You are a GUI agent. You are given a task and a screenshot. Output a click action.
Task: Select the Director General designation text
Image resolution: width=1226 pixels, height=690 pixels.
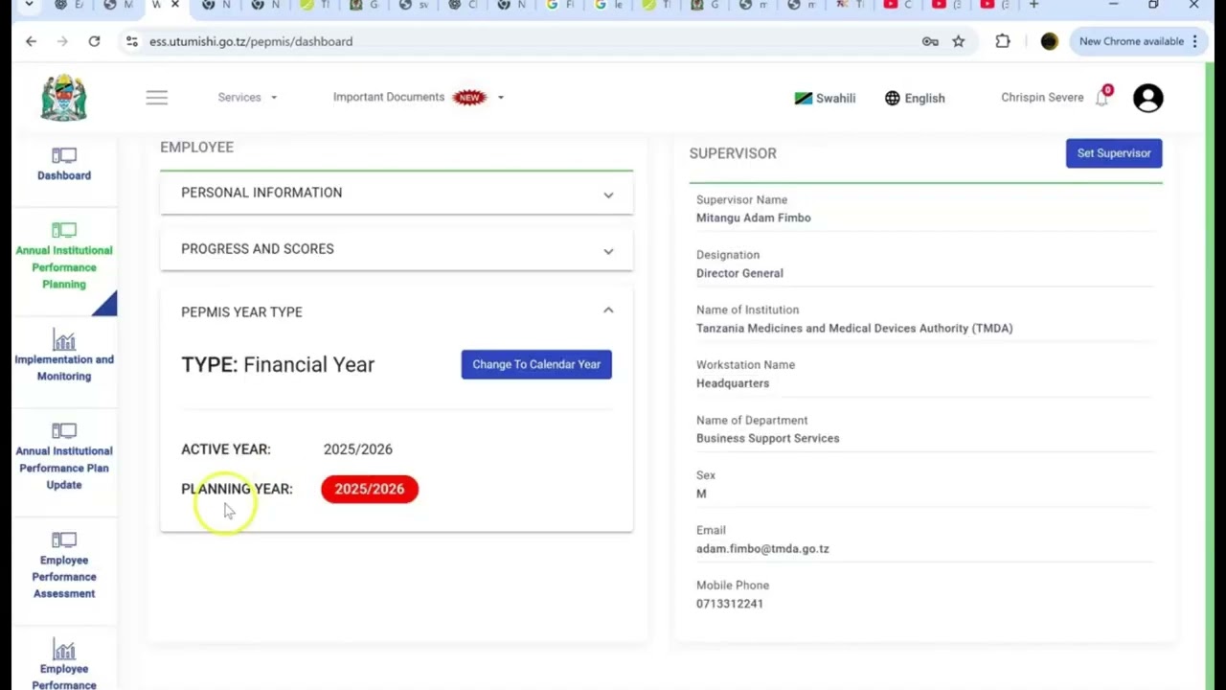click(x=739, y=273)
